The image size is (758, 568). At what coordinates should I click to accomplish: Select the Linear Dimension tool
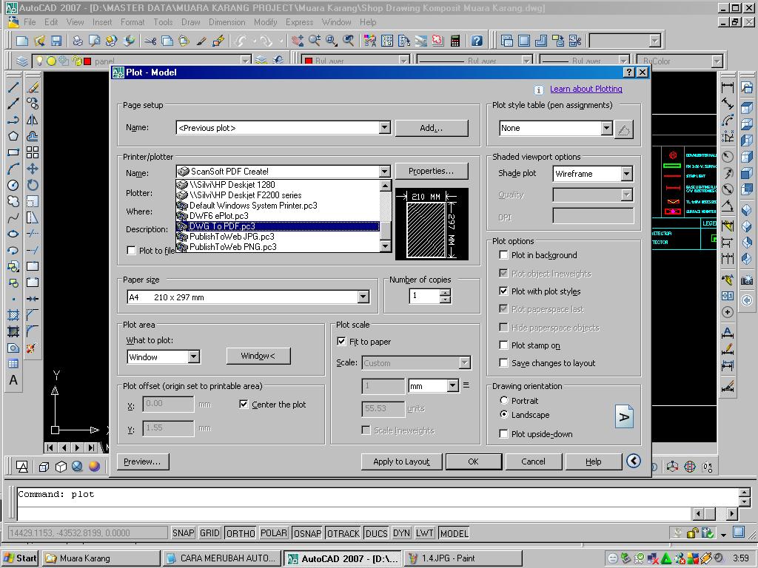tap(728, 87)
